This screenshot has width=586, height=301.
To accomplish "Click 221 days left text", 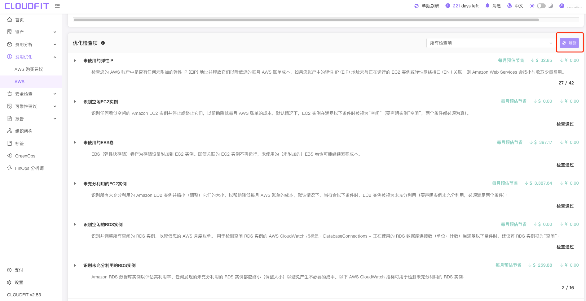I will pos(465,6).
